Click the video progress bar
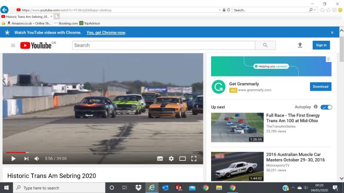This screenshot has width=344, height=193. click(x=103, y=152)
